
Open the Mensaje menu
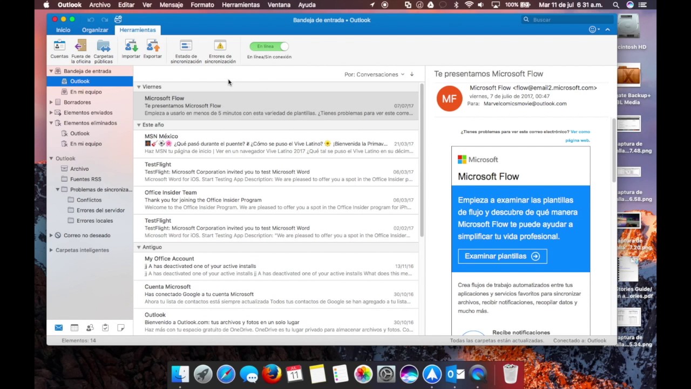(x=171, y=5)
